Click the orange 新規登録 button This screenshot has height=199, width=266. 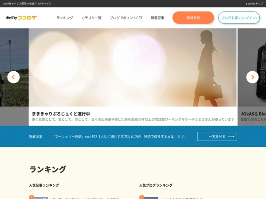pos(193,18)
